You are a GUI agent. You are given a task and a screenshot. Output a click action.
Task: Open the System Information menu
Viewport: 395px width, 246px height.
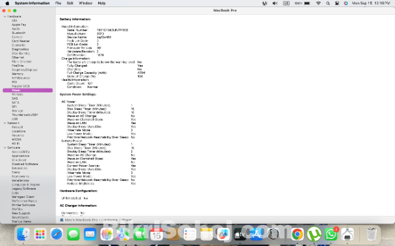pyautogui.click(x=32, y=4)
